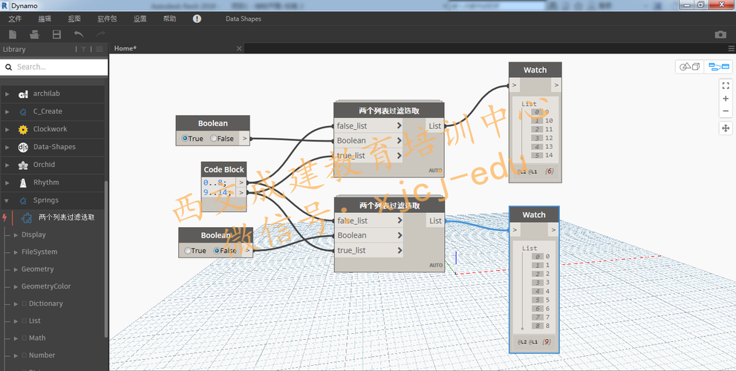Open the 文件 menu
This screenshot has height=371, width=736.
[15, 19]
